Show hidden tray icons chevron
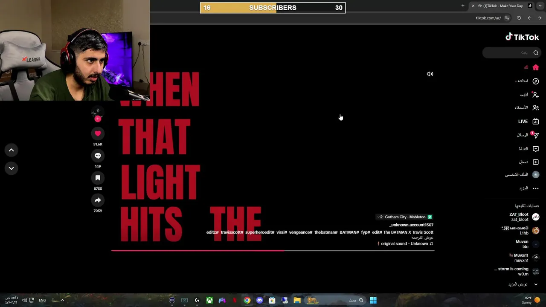This screenshot has height=307, width=546. pos(62,300)
